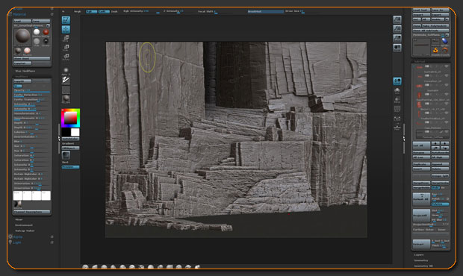Click the Channel Descriptors button

(x=32, y=212)
